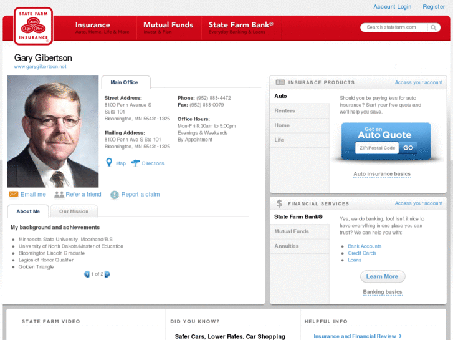Go to previous About Me page arrow
453x340 pixels.
click(87, 274)
